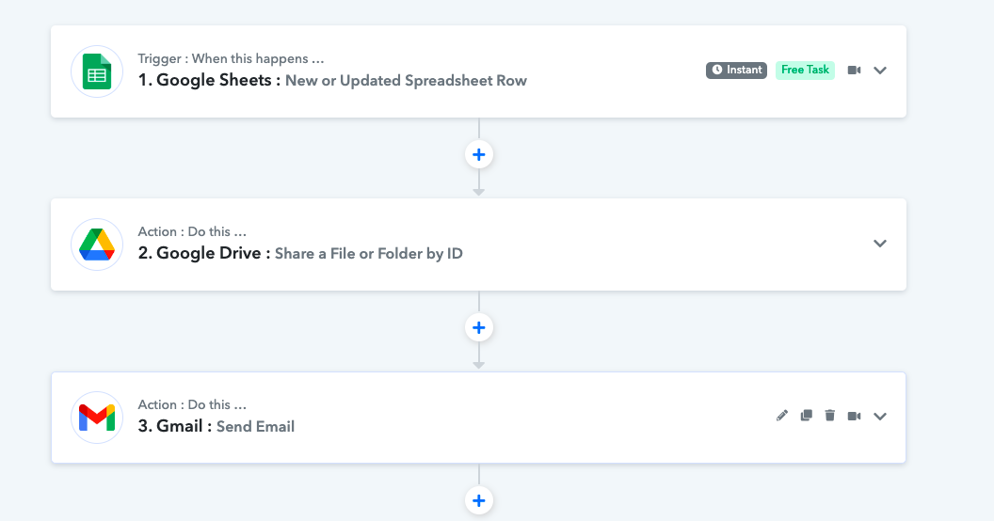Click the Google Drive app icon
Screen dimensions: 994x521
(97, 245)
